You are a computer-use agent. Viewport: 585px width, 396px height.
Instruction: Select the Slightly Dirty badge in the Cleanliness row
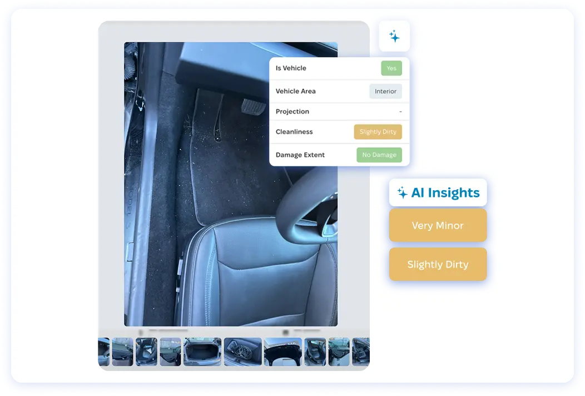pyautogui.click(x=378, y=132)
